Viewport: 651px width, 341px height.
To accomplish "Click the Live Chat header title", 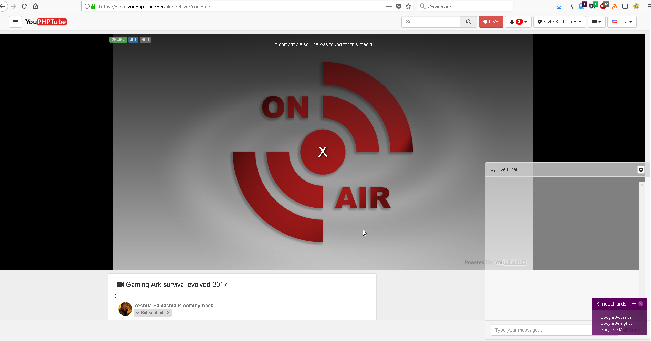I will [504, 169].
